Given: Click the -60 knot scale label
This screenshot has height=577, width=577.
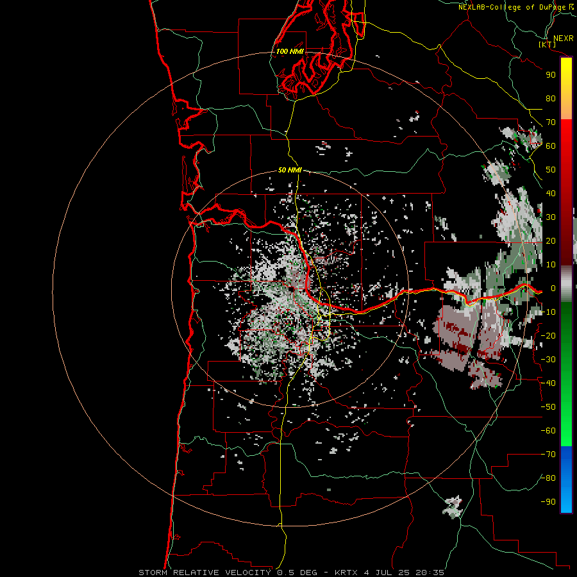Looking at the screenshot, I should (548, 431).
